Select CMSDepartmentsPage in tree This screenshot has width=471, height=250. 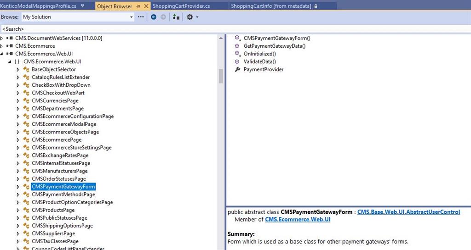[57, 108]
